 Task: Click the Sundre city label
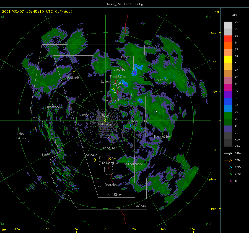(x=84, y=115)
